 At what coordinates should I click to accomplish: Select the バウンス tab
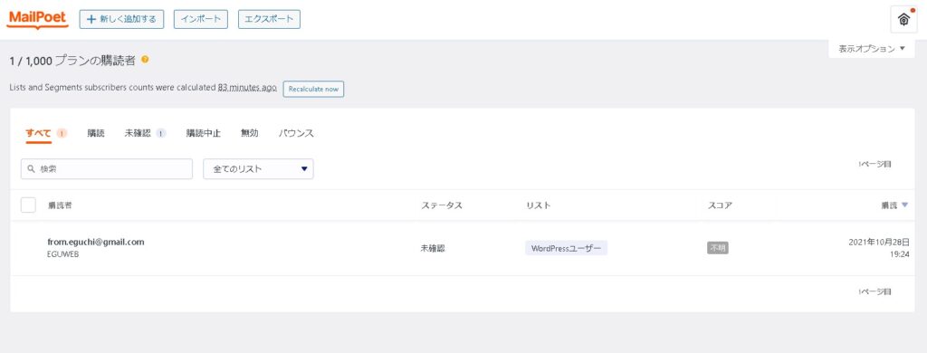pos(296,134)
